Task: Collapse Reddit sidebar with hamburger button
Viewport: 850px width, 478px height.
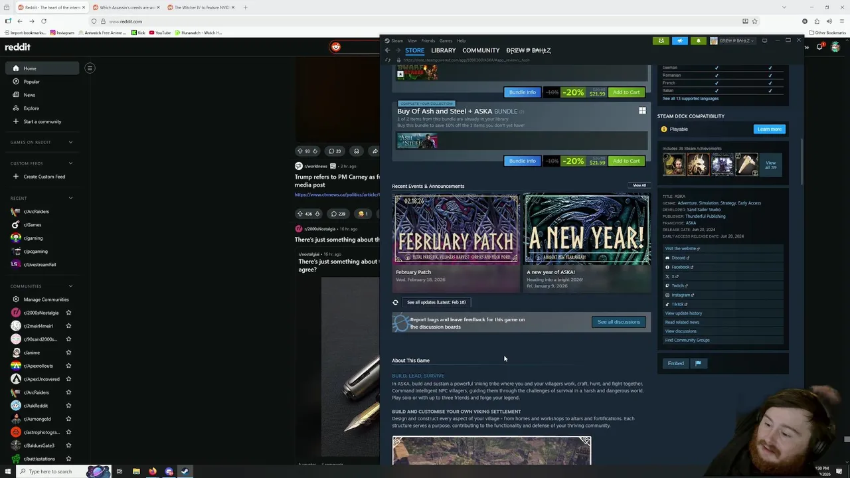Action: point(90,68)
